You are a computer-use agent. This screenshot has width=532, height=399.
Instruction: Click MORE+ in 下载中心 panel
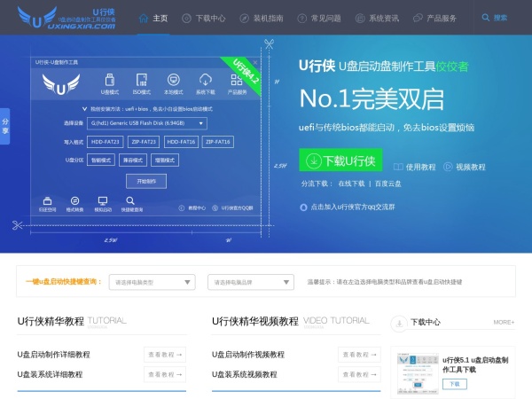504,322
